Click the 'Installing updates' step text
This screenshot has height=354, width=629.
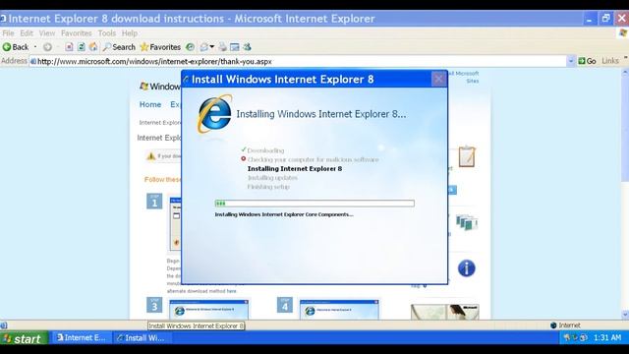[x=272, y=177]
